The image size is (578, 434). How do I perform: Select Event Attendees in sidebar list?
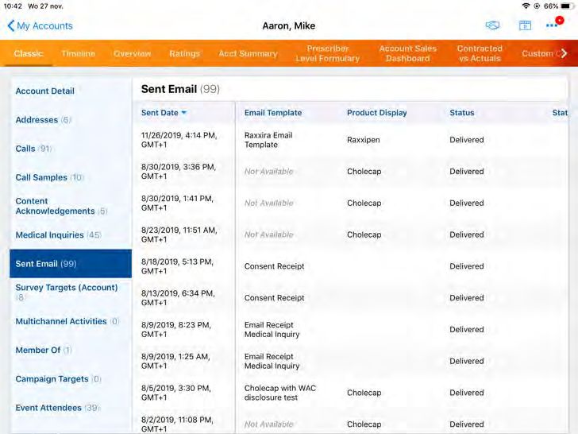pos(48,408)
